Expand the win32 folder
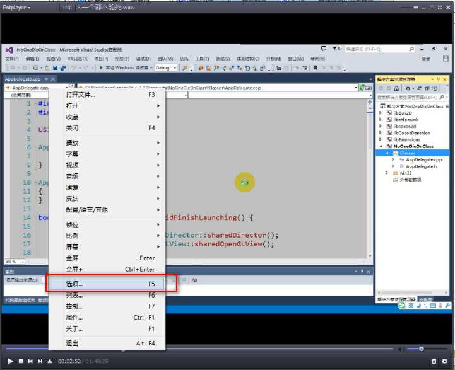This screenshot has width=455, height=370. [387, 173]
